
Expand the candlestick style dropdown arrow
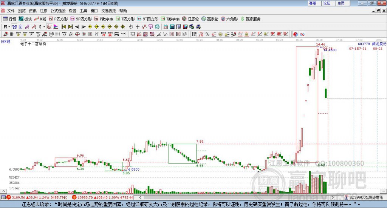pos(44,27)
